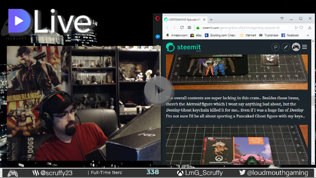Click the page scrollbar up arrow
The width and height of the screenshot is (316, 178).
pos(313,41)
